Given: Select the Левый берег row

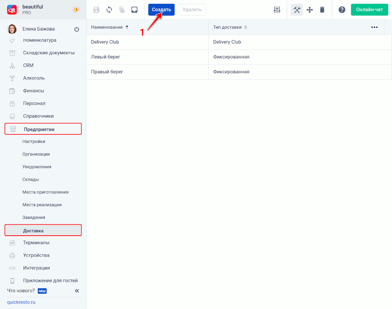Looking at the screenshot, I should pos(239,57).
